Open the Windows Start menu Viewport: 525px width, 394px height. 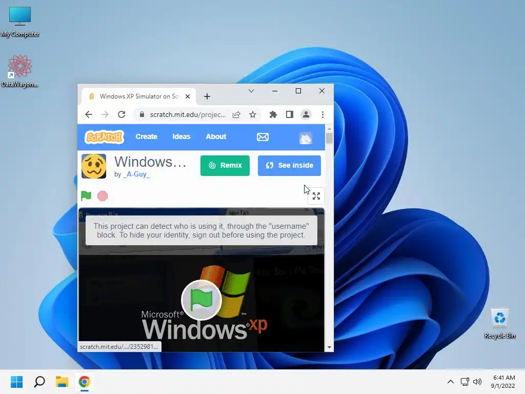coord(17,382)
